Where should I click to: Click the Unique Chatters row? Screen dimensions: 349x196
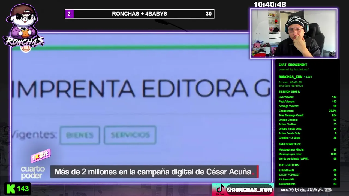[x=308, y=120]
